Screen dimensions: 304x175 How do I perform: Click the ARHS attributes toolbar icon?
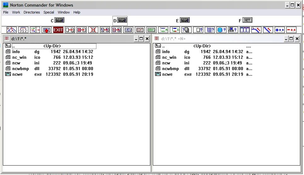[x=152, y=30]
